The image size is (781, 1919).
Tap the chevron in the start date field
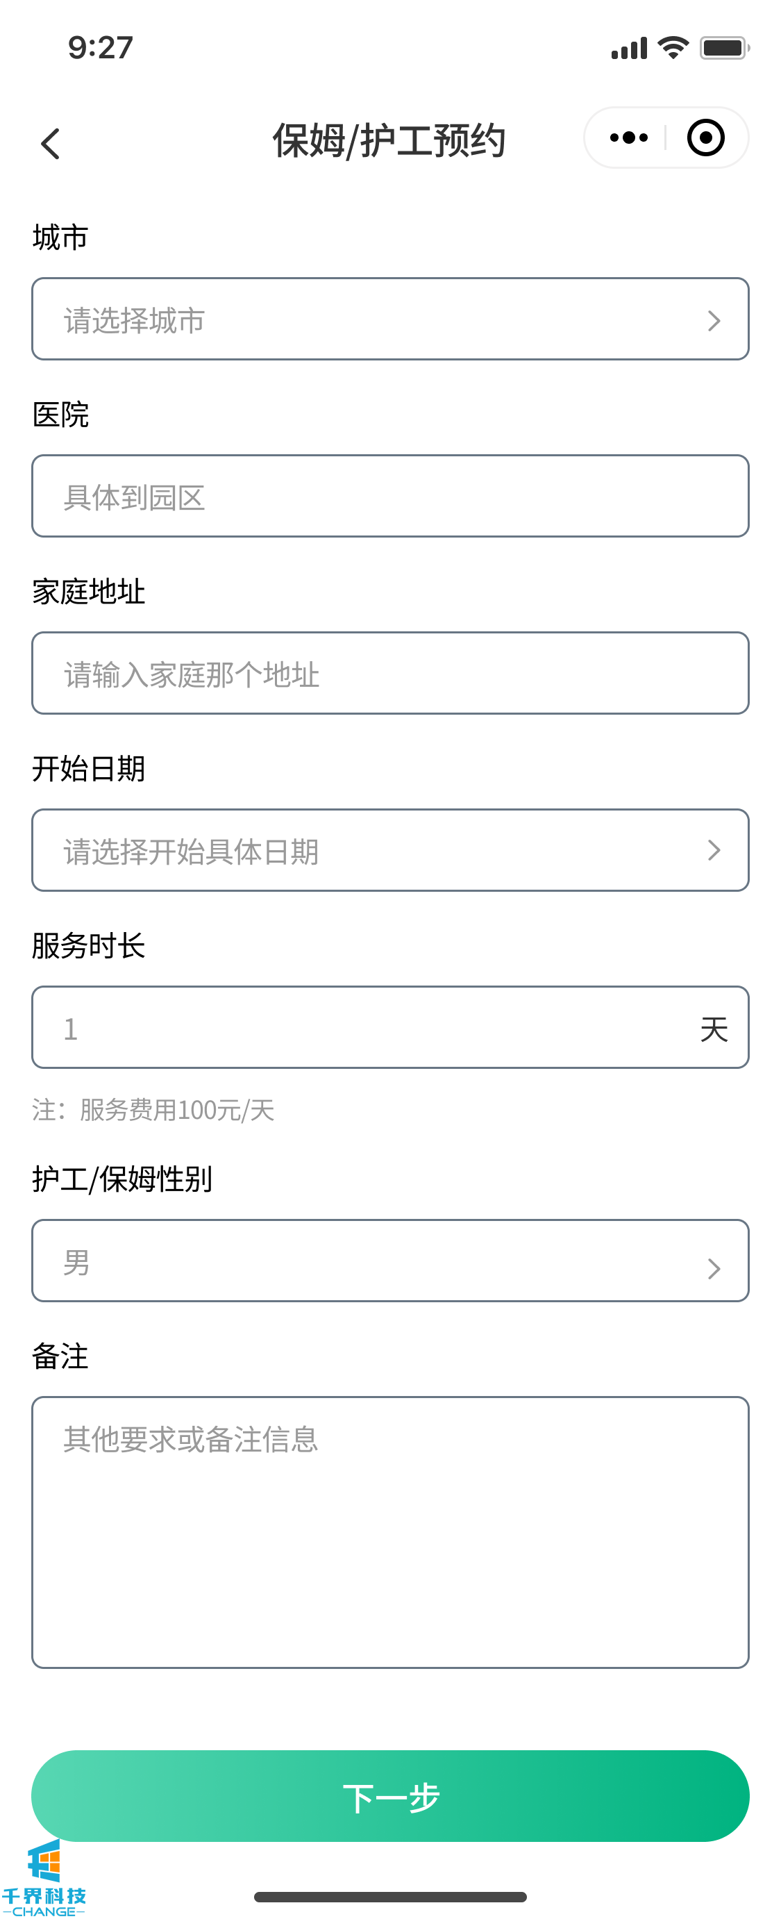(713, 850)
